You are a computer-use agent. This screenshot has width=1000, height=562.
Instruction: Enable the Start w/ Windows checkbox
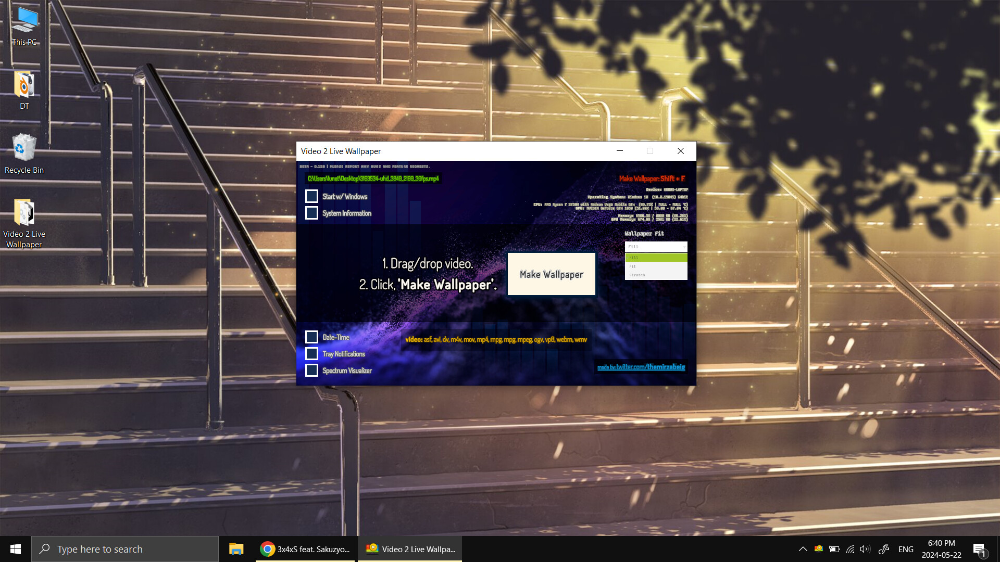pyautogui.click(x=311, y=196)
